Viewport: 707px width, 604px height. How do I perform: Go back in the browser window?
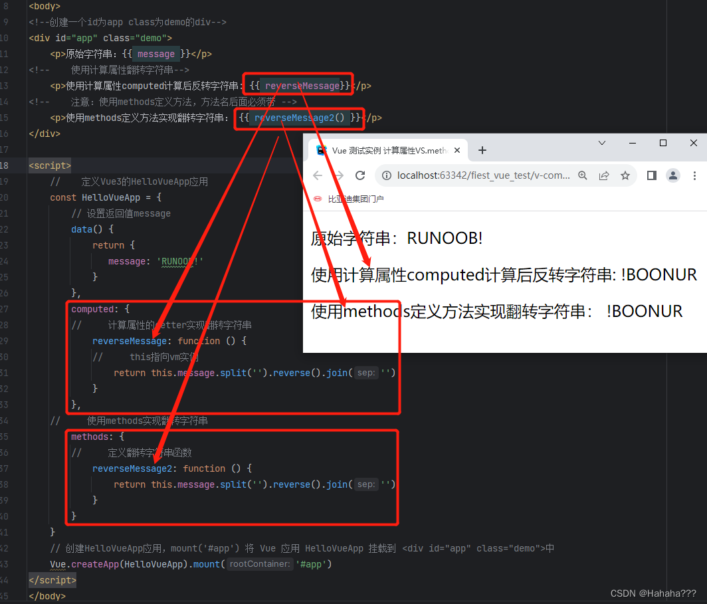pos(318,175)
